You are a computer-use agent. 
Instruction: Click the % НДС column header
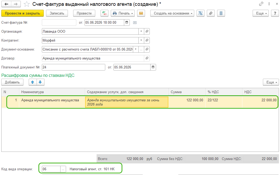224,92
